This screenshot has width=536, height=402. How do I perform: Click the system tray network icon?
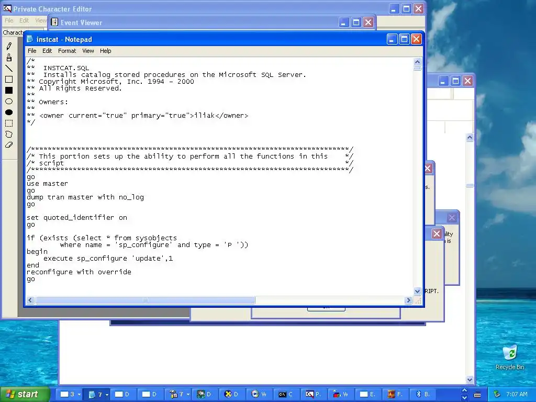coord(497,394)
